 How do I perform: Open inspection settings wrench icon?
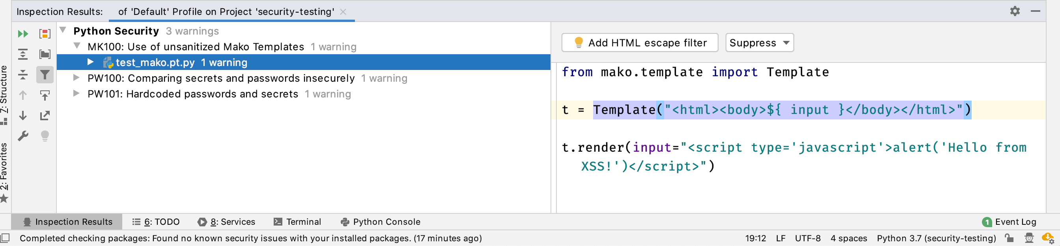23,136
